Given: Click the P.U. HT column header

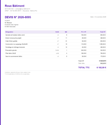Looking at the screenshot, I should (x=84, y=32).
